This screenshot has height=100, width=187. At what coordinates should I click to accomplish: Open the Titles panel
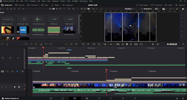click(45, 5)
